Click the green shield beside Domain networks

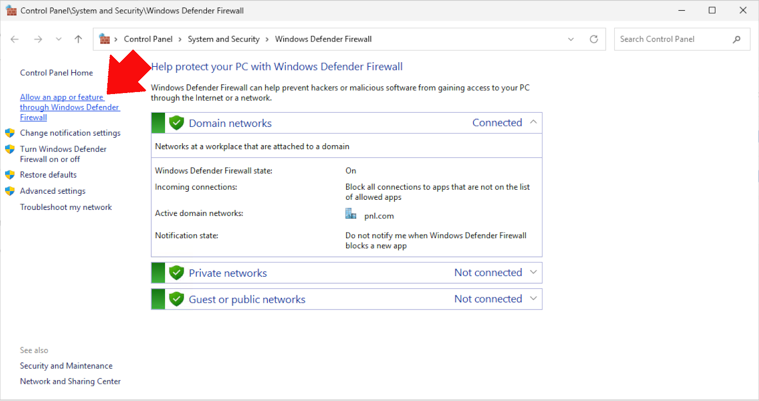click(x=176, y=123)
